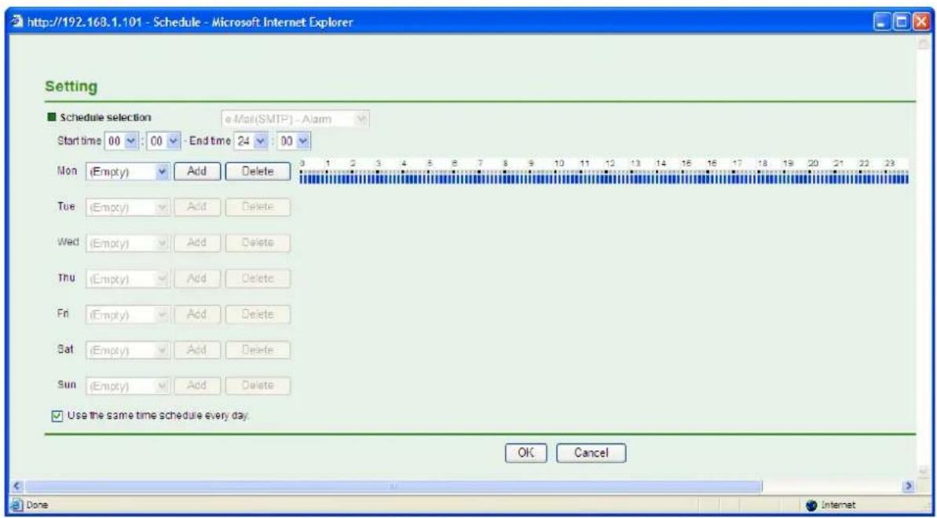Click the Delete button for Sat
Image resolution: width=937 pixels, height=518 pixels.
pos(258,350)
